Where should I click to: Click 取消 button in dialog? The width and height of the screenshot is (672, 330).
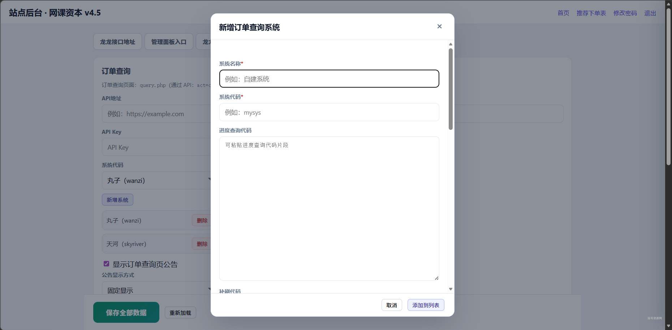coord(392,305)
